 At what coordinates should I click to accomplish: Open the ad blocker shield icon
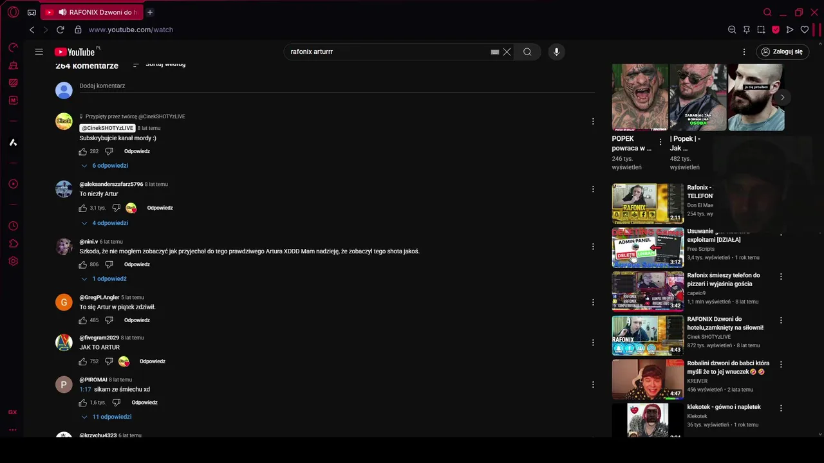(776, 30)
